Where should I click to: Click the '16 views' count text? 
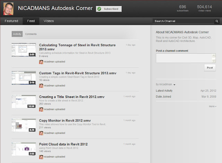pyautogui.click(x=44, y=80)
